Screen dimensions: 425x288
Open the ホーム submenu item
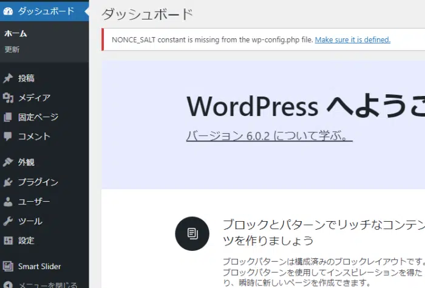coord(16,33)
